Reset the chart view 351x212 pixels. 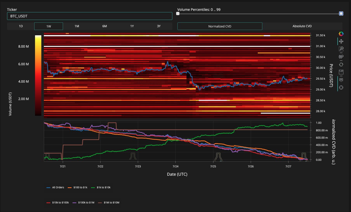tap(341, 65)
